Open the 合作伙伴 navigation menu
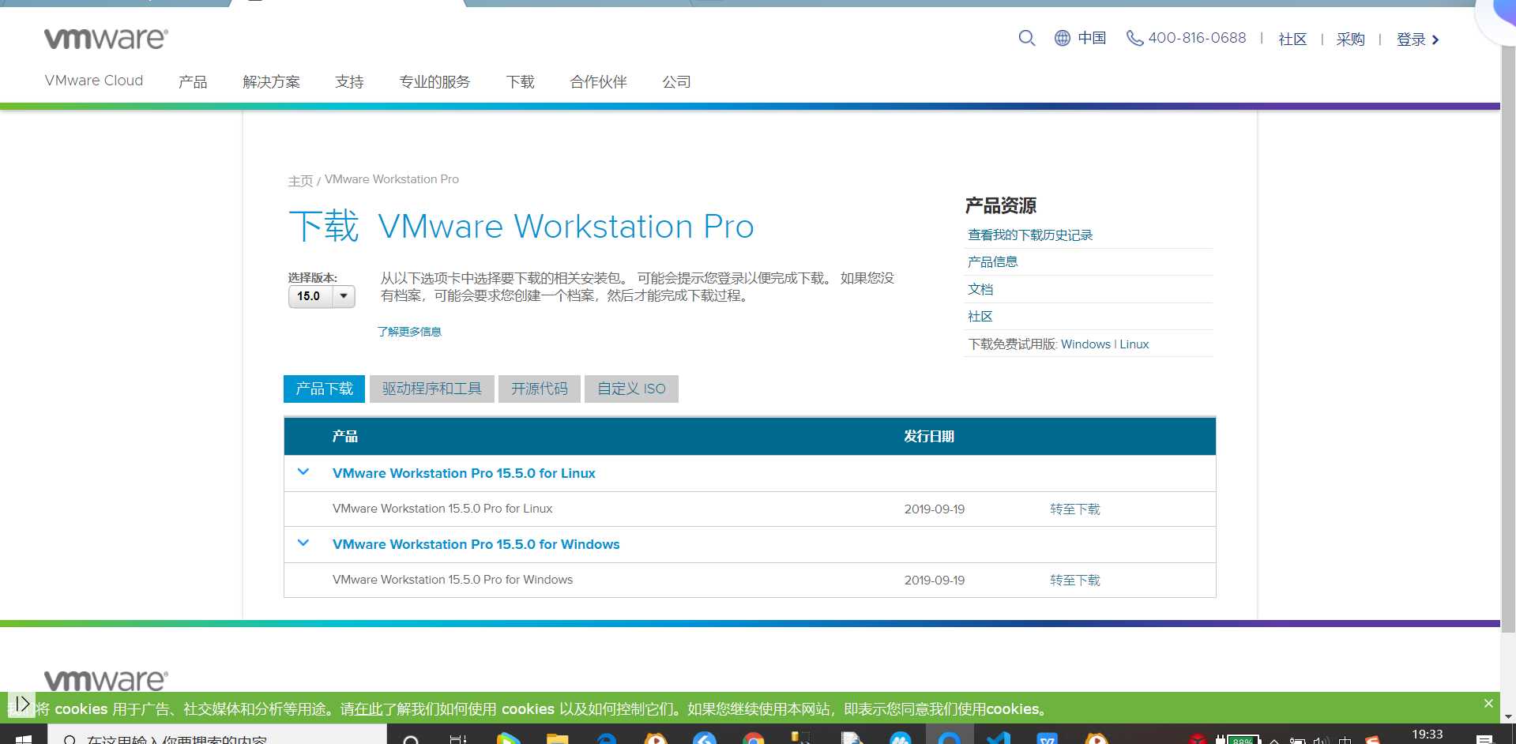The height and width of the screenshot is (744, 1516). tap(598, 81)
